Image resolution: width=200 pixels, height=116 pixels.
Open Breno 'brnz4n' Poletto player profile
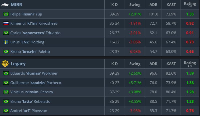(30, 52)
